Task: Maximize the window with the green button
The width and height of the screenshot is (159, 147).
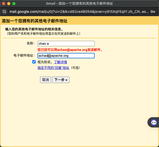Action: [14, 4]
